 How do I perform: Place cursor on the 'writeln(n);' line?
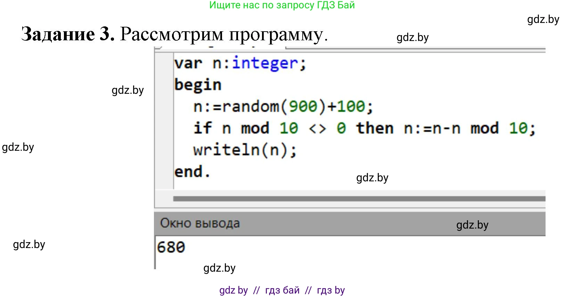[x=245, y=150]
